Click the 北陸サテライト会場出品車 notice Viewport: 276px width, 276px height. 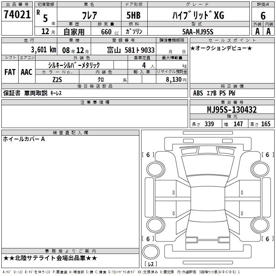50,258
